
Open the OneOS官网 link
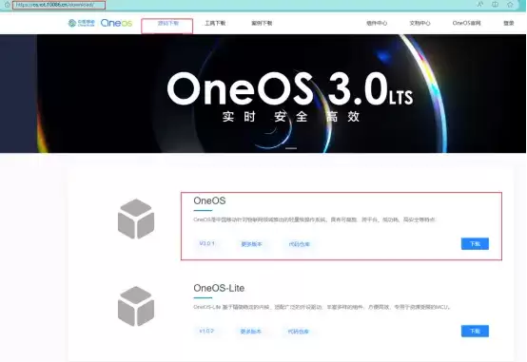(466, 23)
